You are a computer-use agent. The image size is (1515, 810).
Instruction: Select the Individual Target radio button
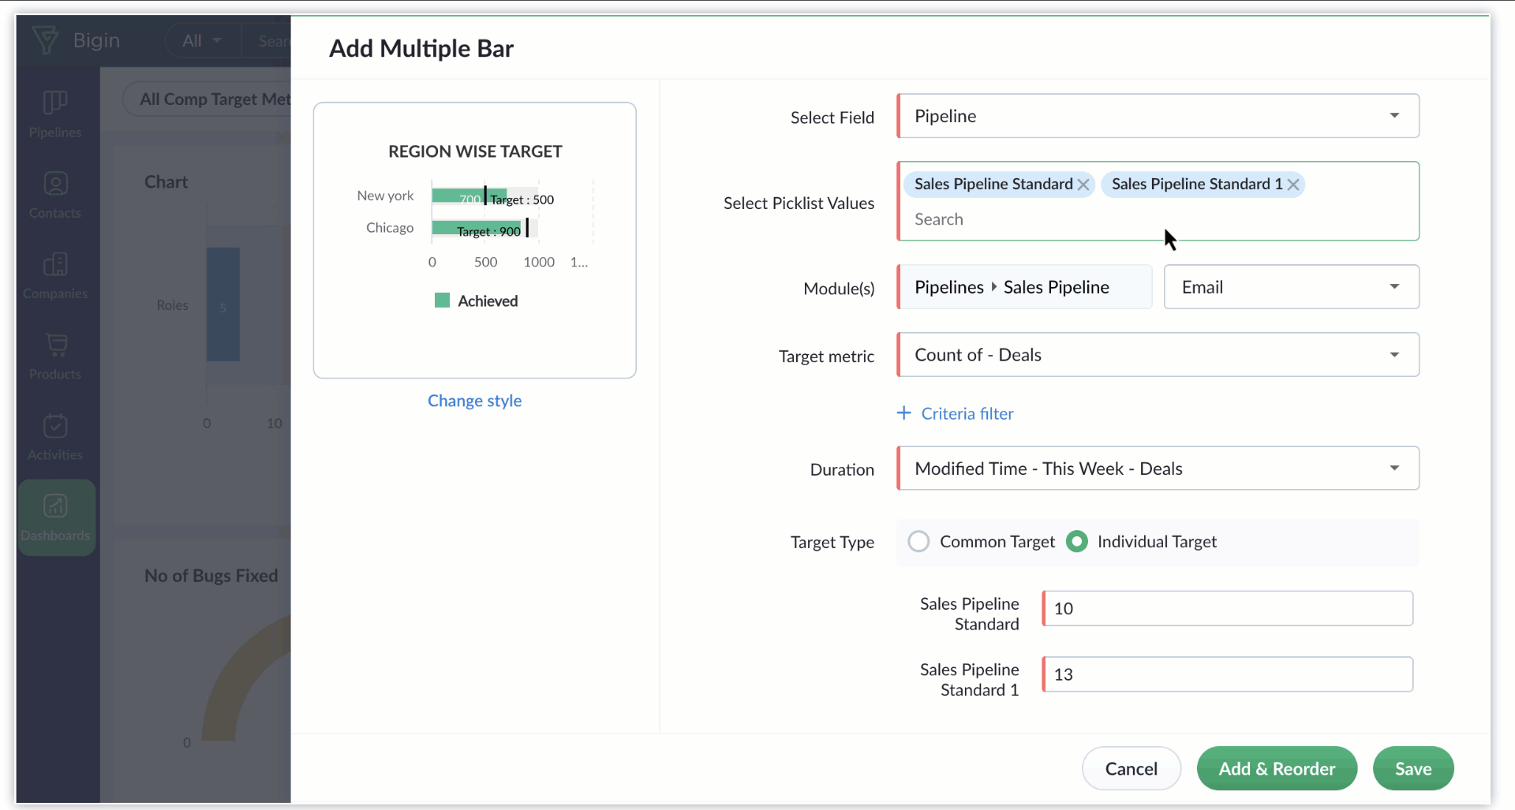1077,542
